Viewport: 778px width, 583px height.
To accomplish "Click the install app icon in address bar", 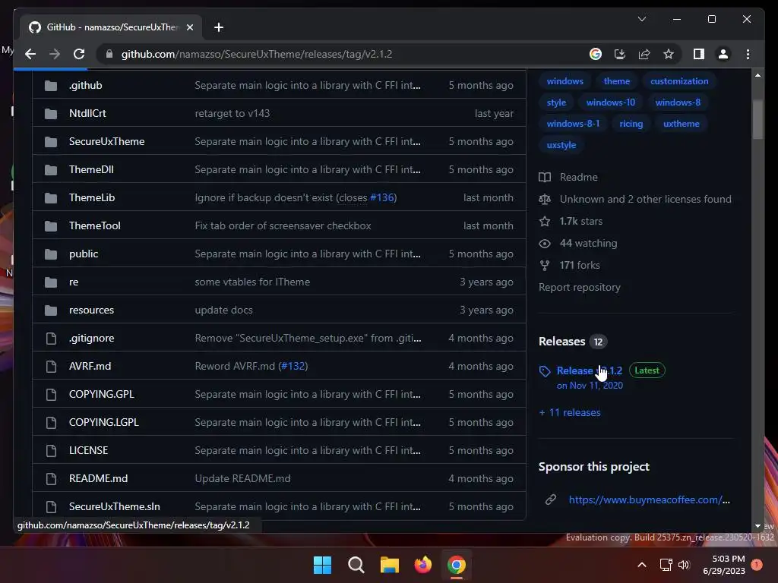I will click(x=620, y=54).
